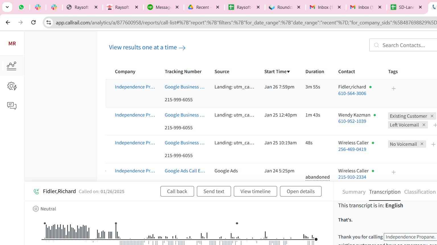Click the Google Ads source cell
Screen dimensions: 437x245
click(x=226, y=171)
